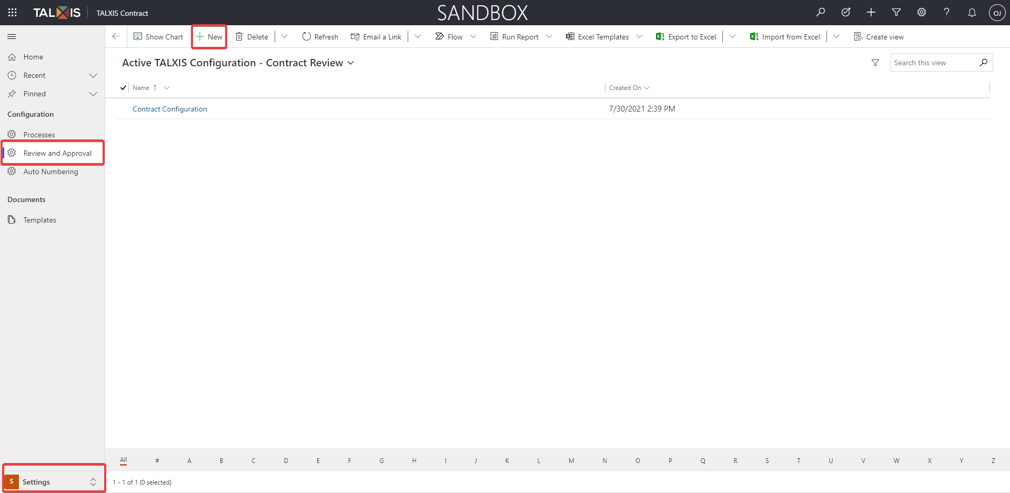The height and width of the screenshot is (493, 1010).
Task: Filter list by letter M
Action: pyautogui.click(x=571, y=460)
